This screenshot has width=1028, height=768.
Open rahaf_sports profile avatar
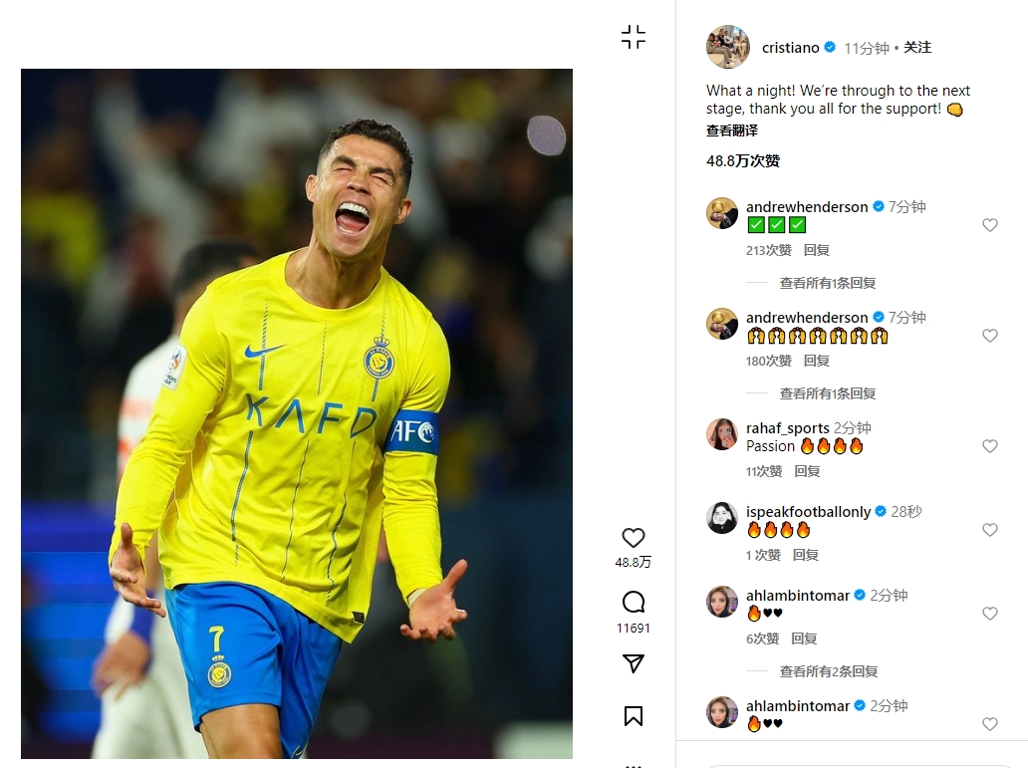click(x=722, y=434)
